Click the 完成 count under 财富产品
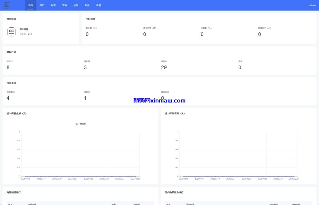This screenshot has width=319, height=205. (x=240, y=67)
